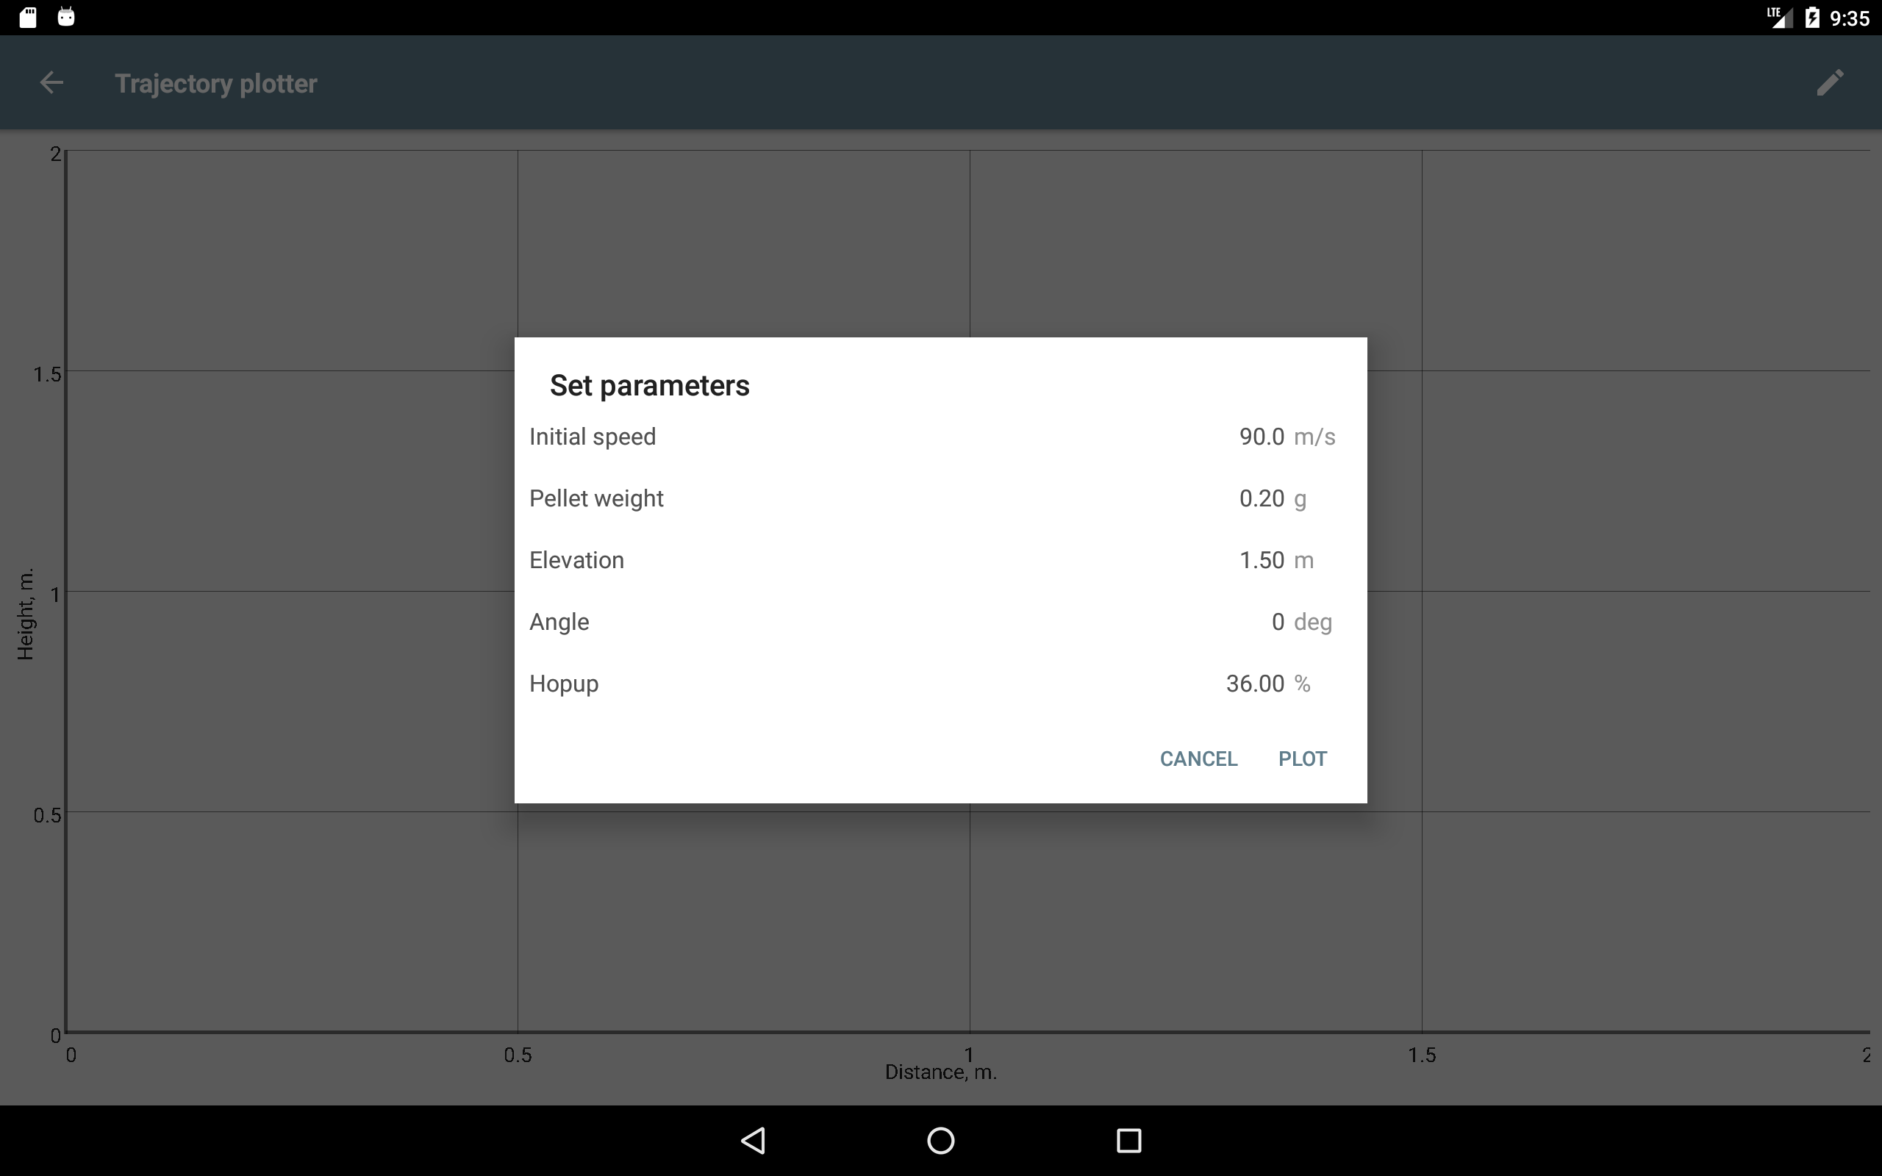The height and width of the screenshot is (1176, 1882).
Task: Tap the back arrow in Trajectory plotter
Action: 51,82
